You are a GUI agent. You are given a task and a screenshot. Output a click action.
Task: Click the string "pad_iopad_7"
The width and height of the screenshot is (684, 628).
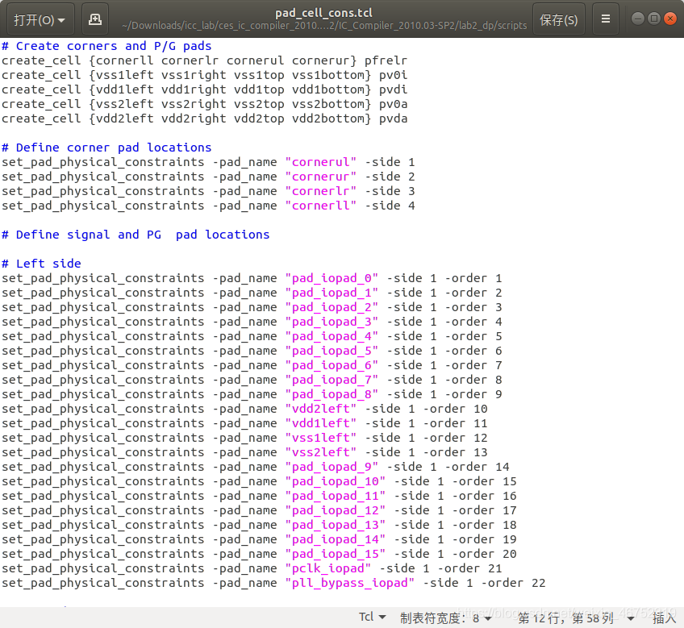click(332, 380)
